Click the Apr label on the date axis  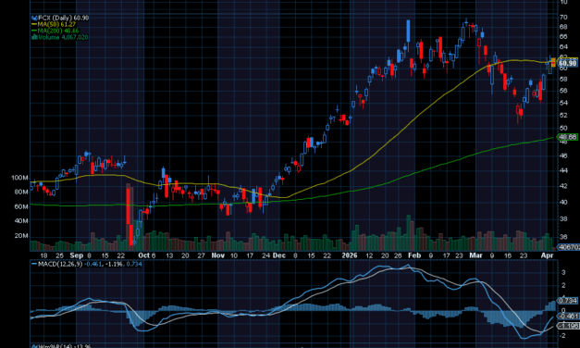[x=547, y=255]
